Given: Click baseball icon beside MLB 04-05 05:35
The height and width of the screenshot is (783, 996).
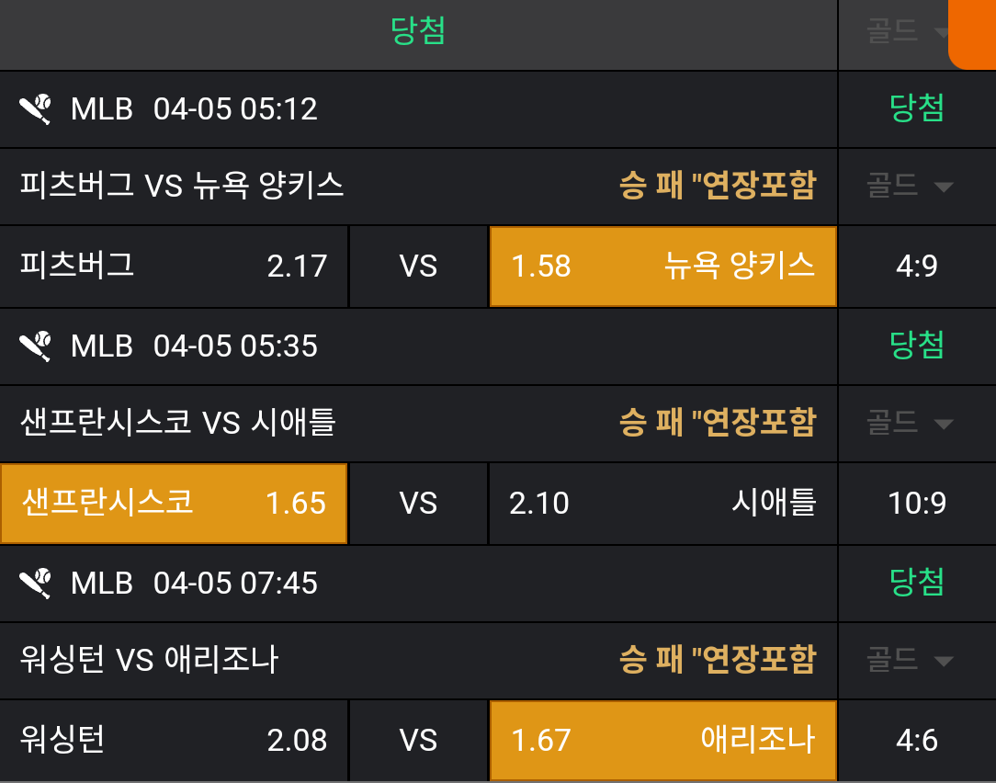Looking at the screenshot, I should point(36,346).
